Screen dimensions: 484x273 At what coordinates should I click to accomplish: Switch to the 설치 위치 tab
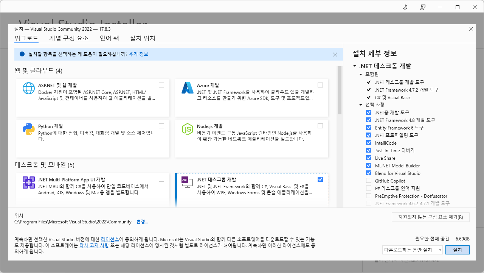pos(143,38)
